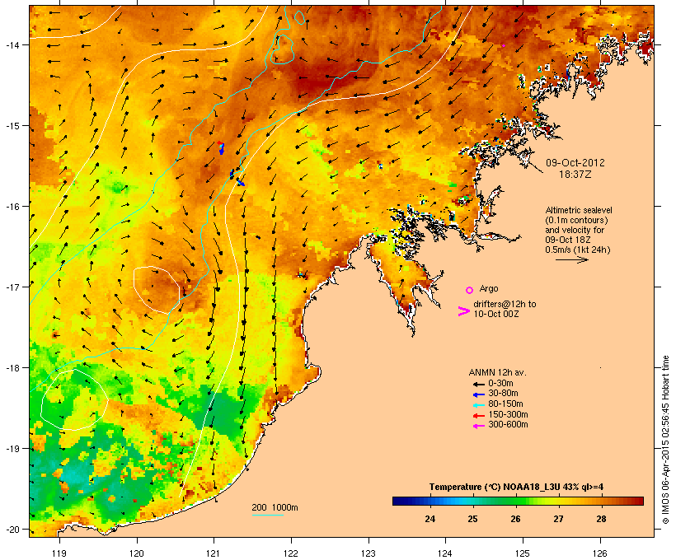
Task: Click the longitude axis label 120
Action: click(x=137, y=553)
